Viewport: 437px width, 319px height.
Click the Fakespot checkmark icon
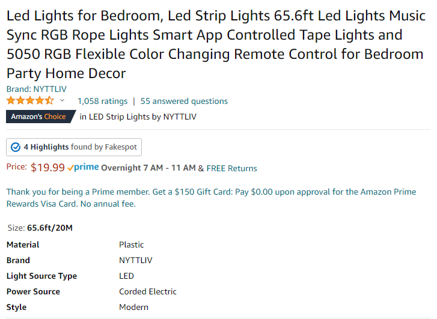(x=16, y=147)
